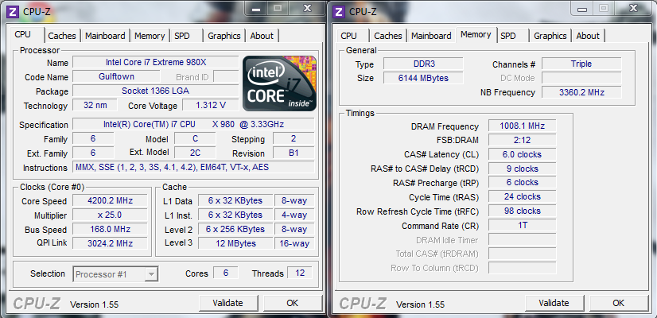
Task: Click Core Speed value 4200.2 MHz
Action: (110, 200)
